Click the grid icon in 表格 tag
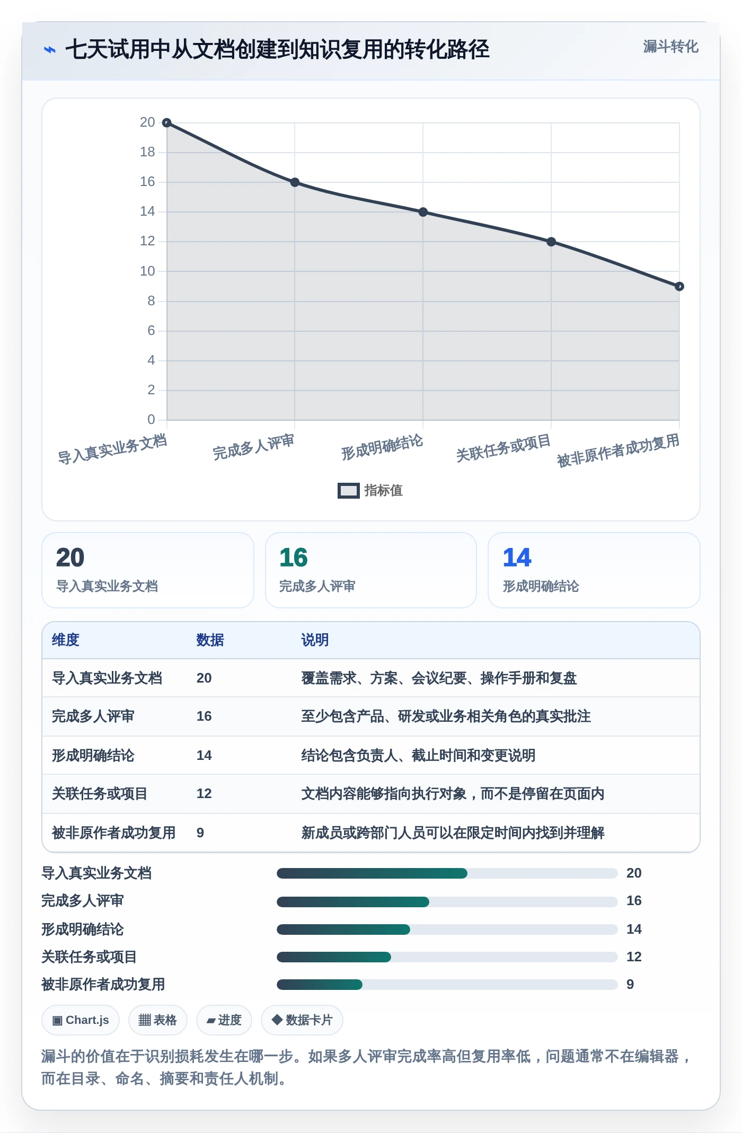Screen dimensions: 742x1133 click(x=145, y=1020)
